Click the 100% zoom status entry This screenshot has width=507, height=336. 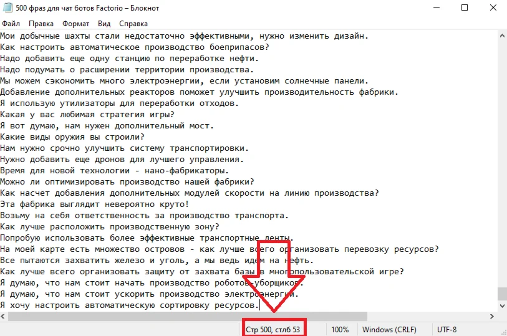click(x=339, y=330)
